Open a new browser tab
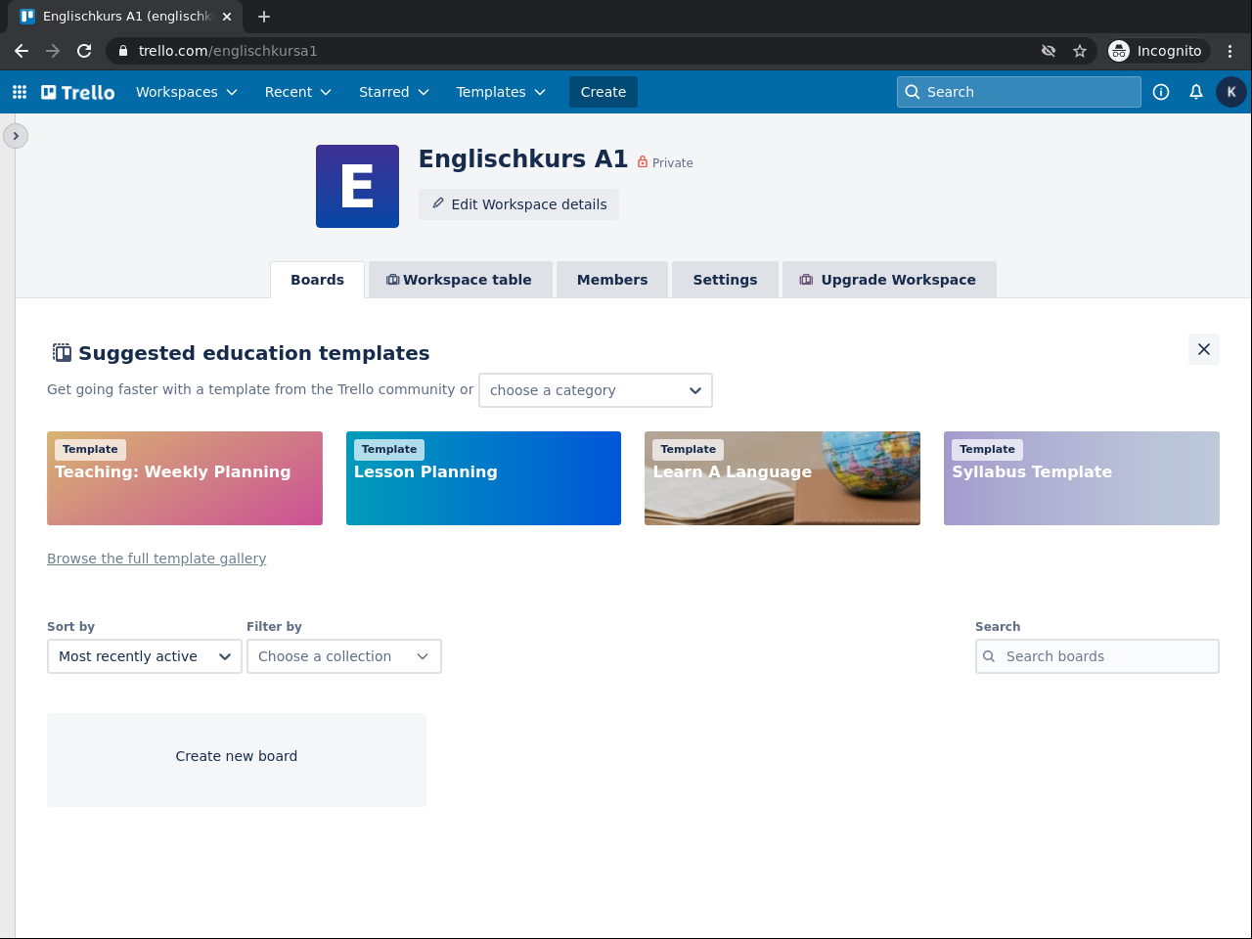The image size is (1252, 939). [264, 17]
